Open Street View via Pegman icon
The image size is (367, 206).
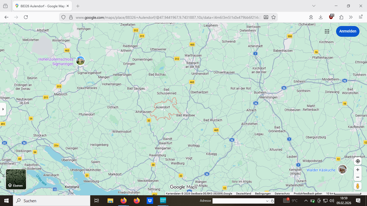[358, 186]
